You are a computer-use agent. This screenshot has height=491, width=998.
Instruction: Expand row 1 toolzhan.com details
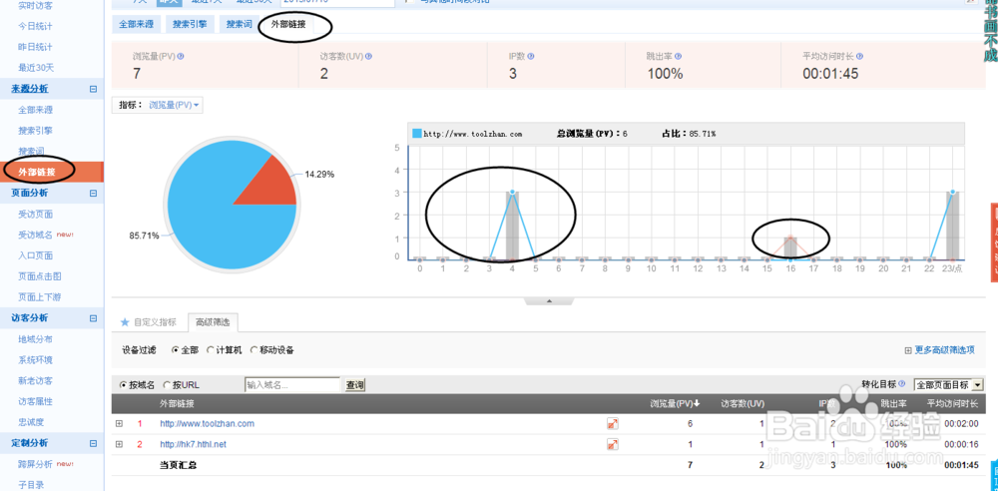tap(119, 423)
